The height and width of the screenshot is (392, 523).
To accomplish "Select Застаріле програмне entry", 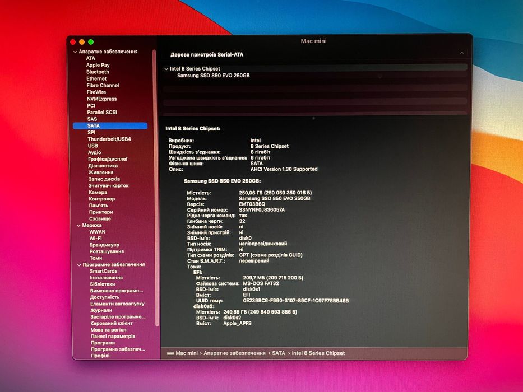I will [118, 317].
